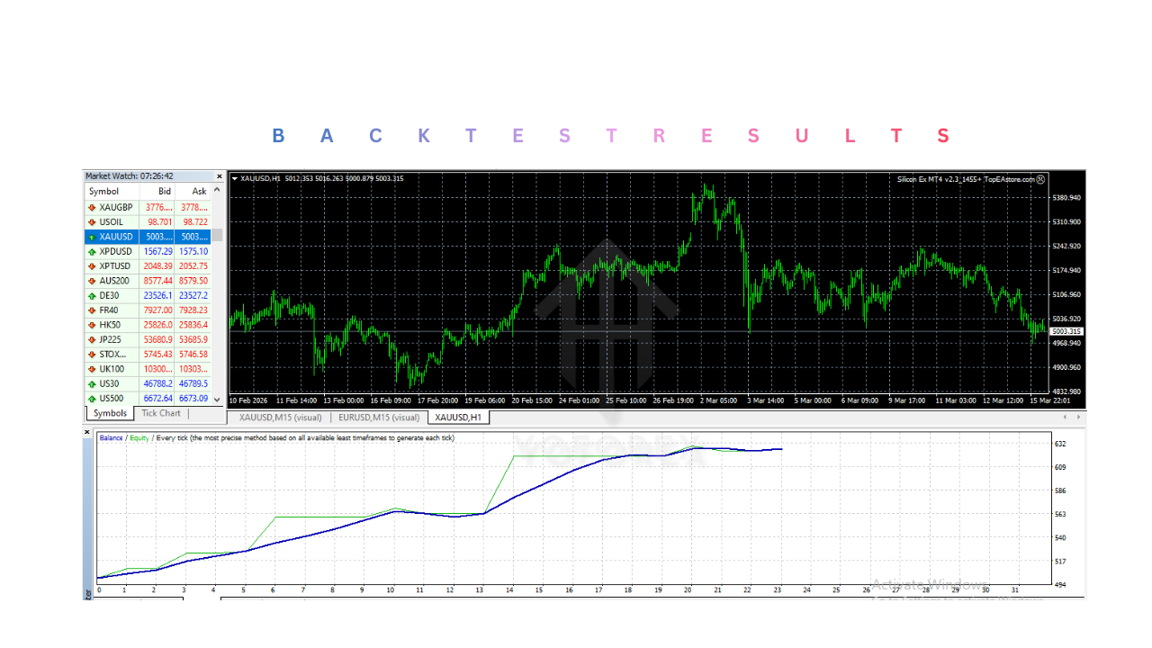Click the Balance legend label
Screen dimensions: 1152x648
[x=110, y=437]
